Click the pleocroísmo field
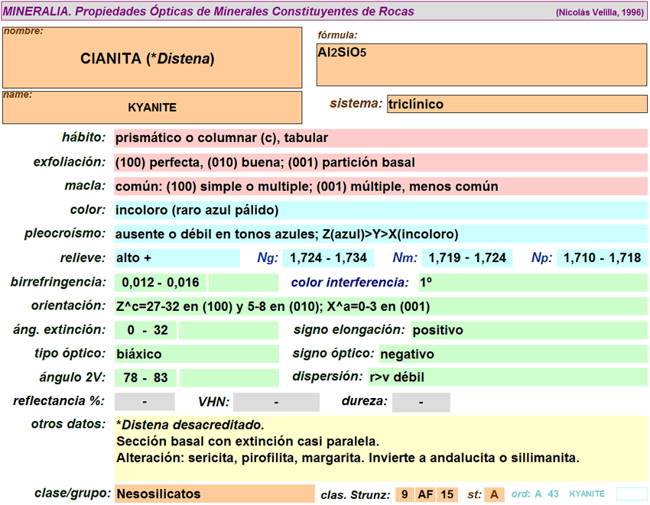Screen dimensions: 650x505 [x=380, y=235]
